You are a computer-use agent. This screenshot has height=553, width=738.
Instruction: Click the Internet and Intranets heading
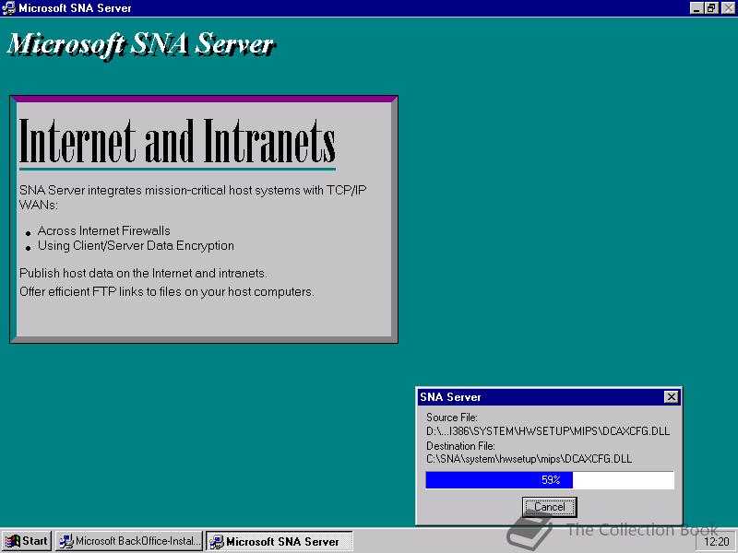tap(177, 140)
